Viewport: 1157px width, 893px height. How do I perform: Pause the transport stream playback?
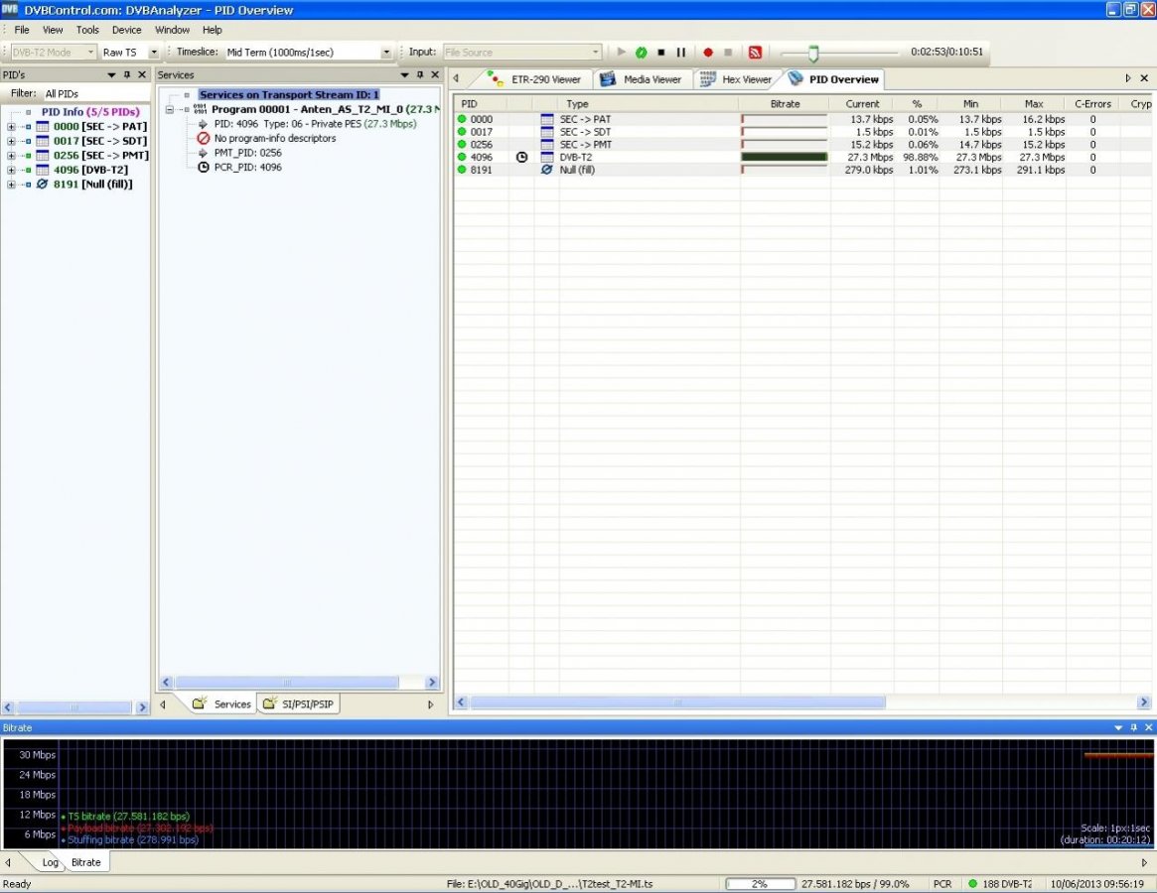[681, 53]
